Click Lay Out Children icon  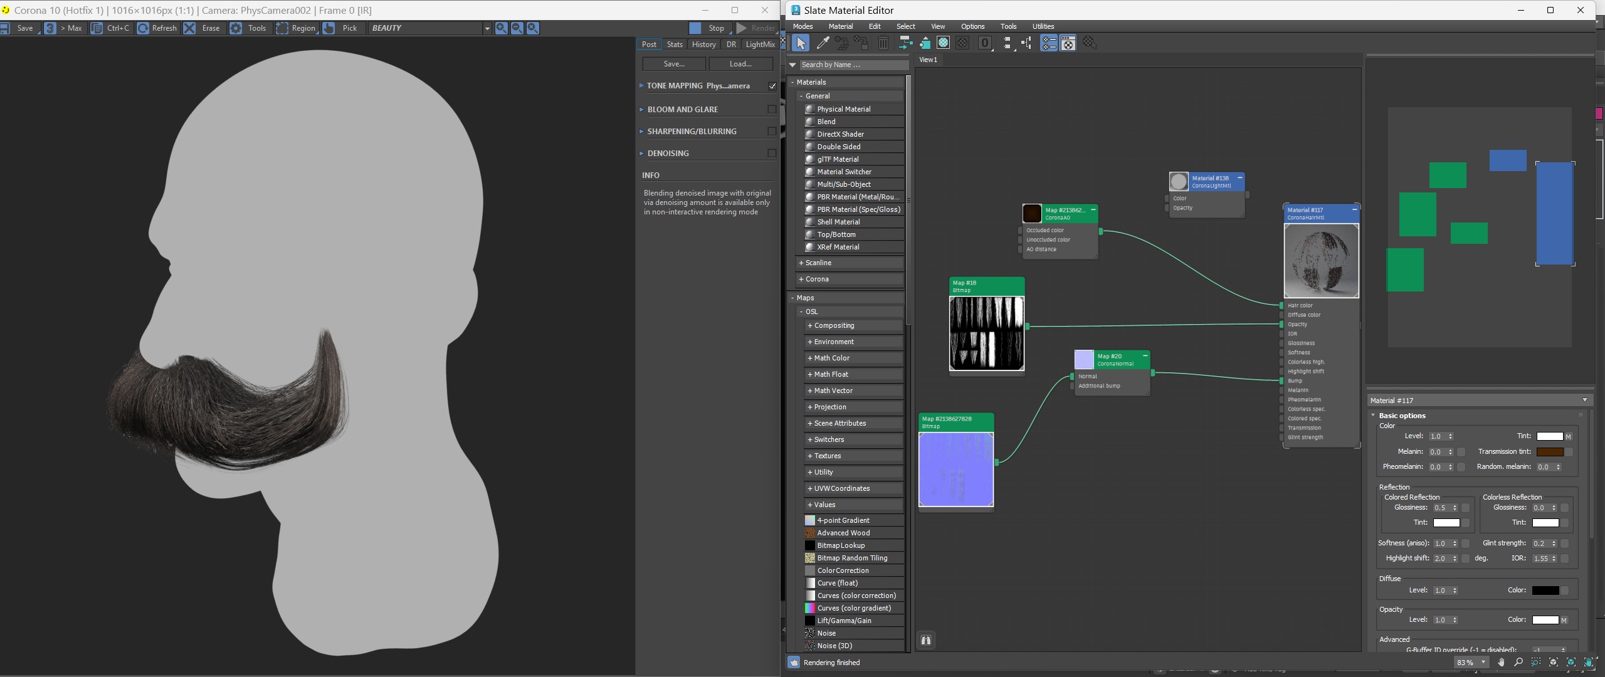click(1026, 43)
